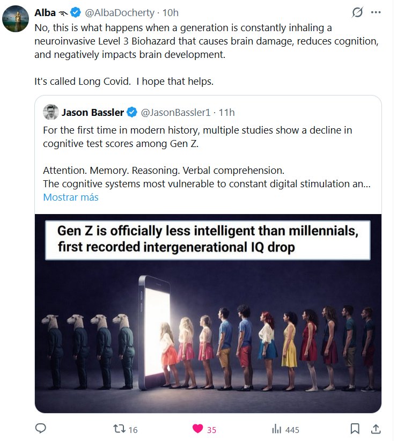The height and width of the screenshot is (441, 397).
Task: Open Alba's profile picture
Action: 16,19
